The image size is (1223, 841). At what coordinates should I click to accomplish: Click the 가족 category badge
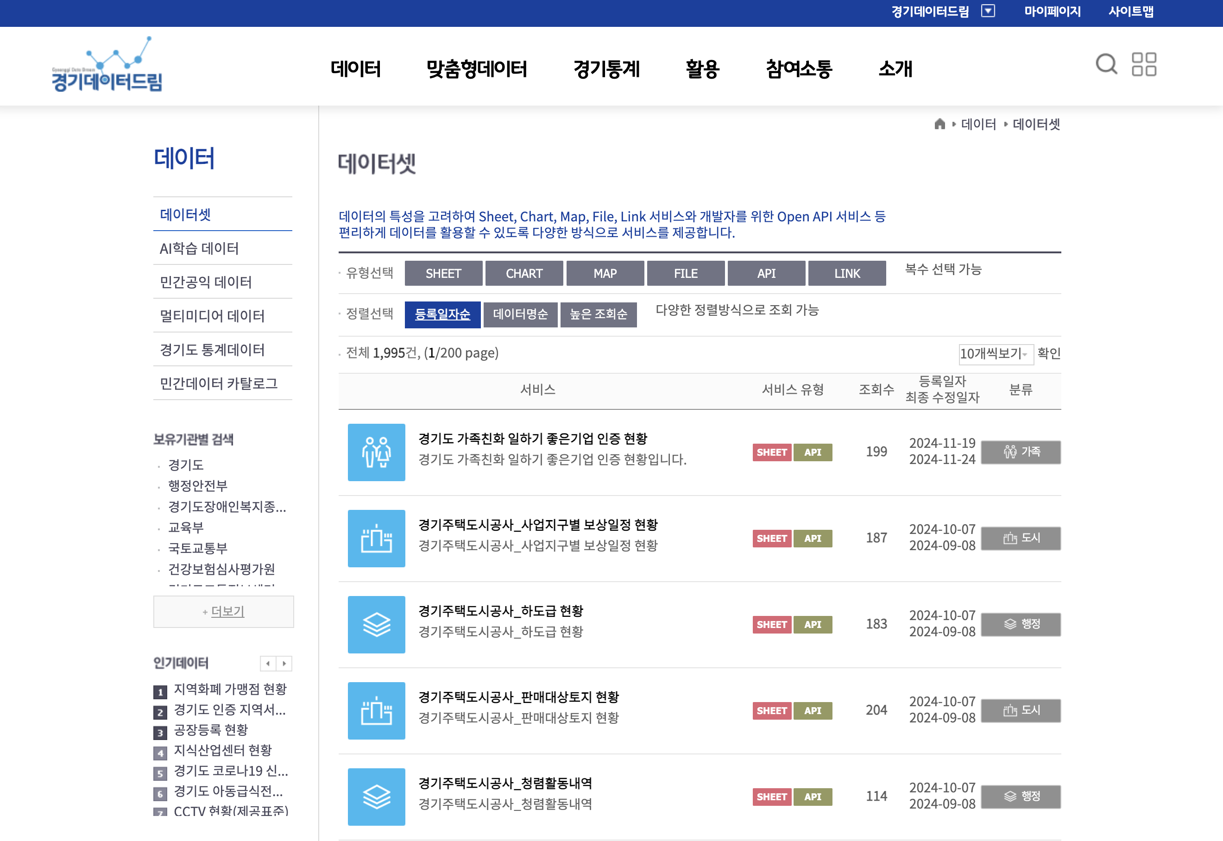1021,452
